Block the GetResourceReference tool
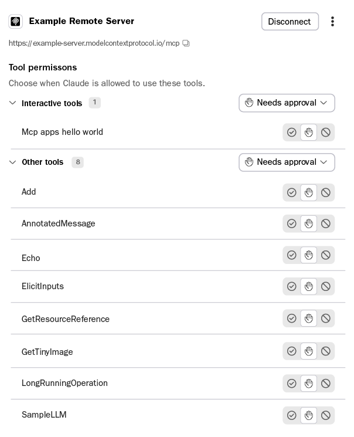This screenshot has width=354, height=437. [326, 319]
